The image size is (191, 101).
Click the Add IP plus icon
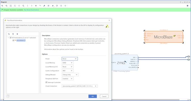[x=36, y=6]
